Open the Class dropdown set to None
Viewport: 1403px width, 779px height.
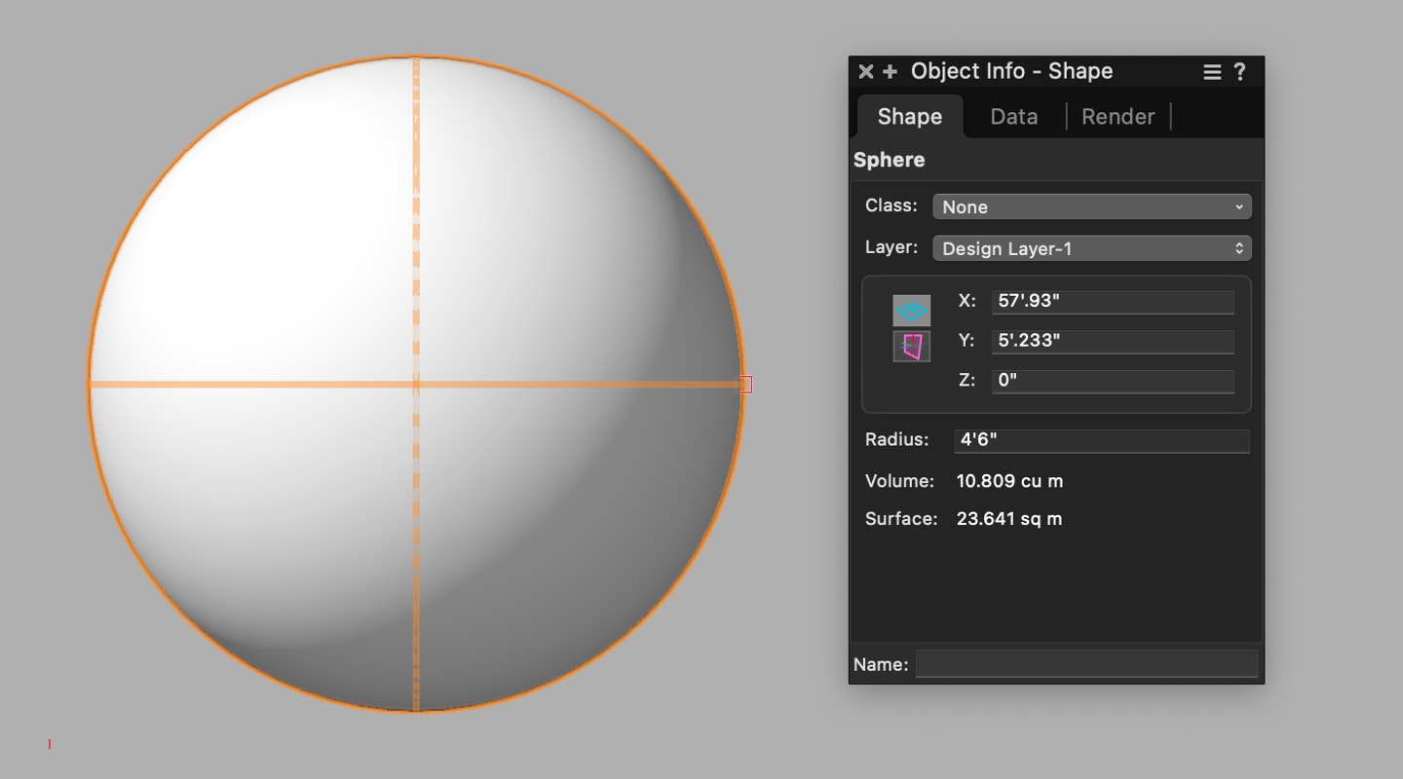(1091, 206)
